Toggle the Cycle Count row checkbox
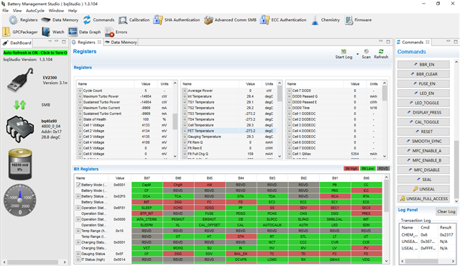This screenshot has width=460, height=266. [x=80, y=91]
